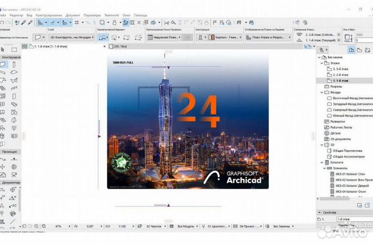Select Общая Перспектива in navigator
This screenshot has height=245, width=373.
[347, 151]
